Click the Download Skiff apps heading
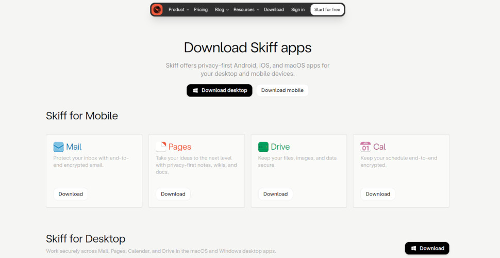Image resolution: width=500 pixels, height=258 pixels. click(248, 48)
